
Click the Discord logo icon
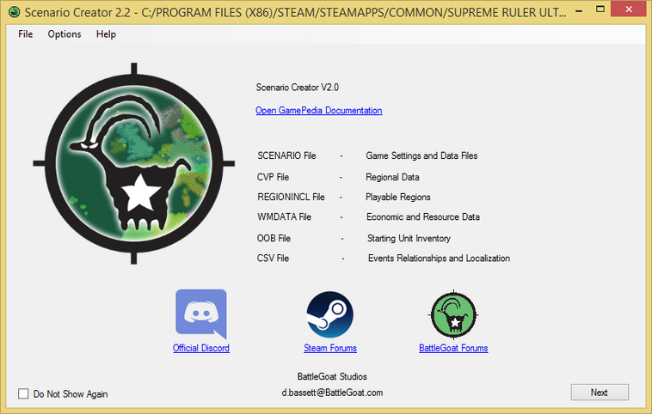tap(201, 314)
